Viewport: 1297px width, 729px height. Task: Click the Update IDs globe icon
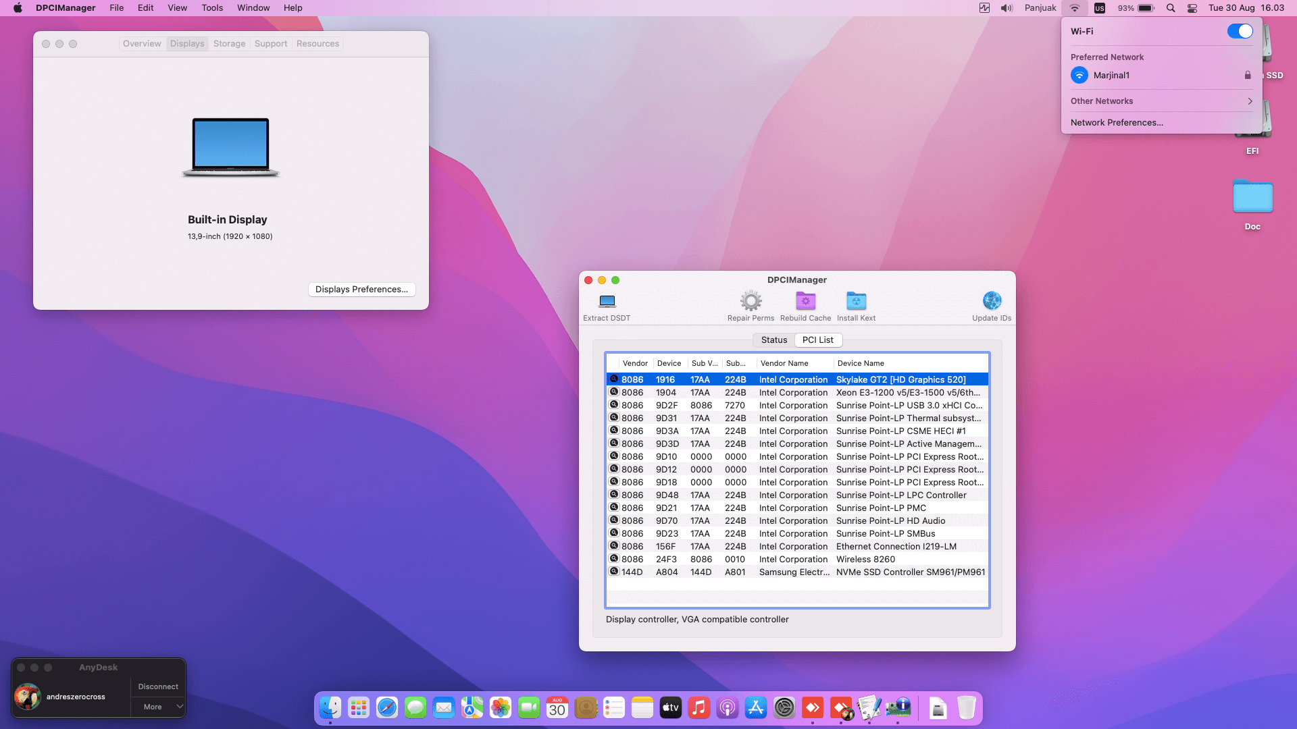[992, 301]
